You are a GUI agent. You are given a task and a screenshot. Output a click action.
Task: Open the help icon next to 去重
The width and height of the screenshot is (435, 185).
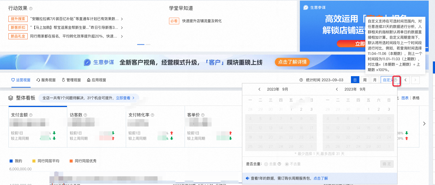(279, 164)
